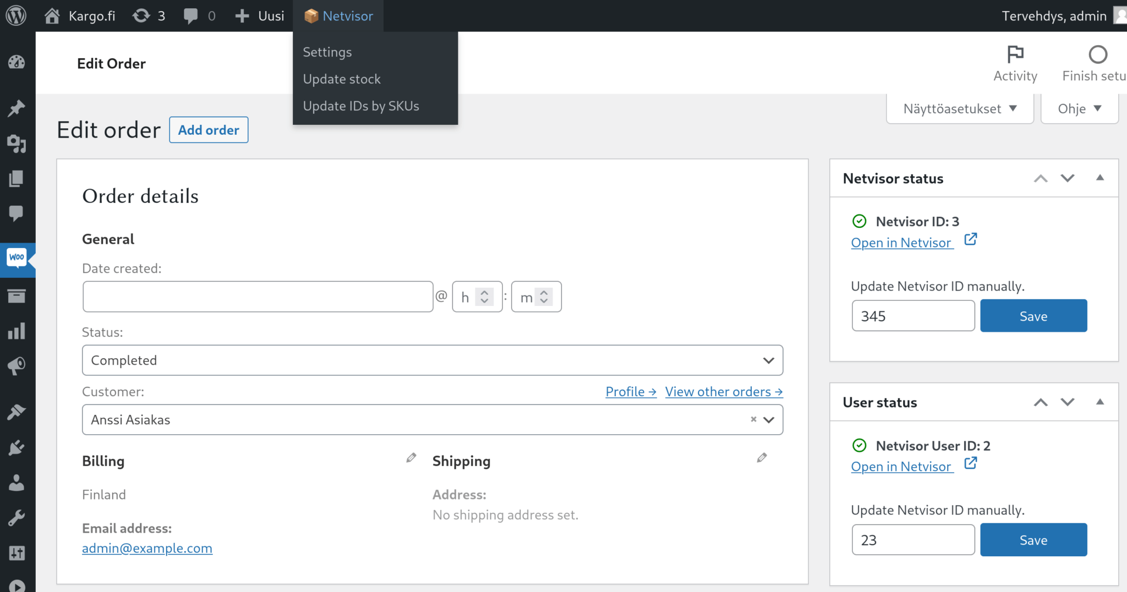Collapse the User status panel

click(x=1100, y=402)
